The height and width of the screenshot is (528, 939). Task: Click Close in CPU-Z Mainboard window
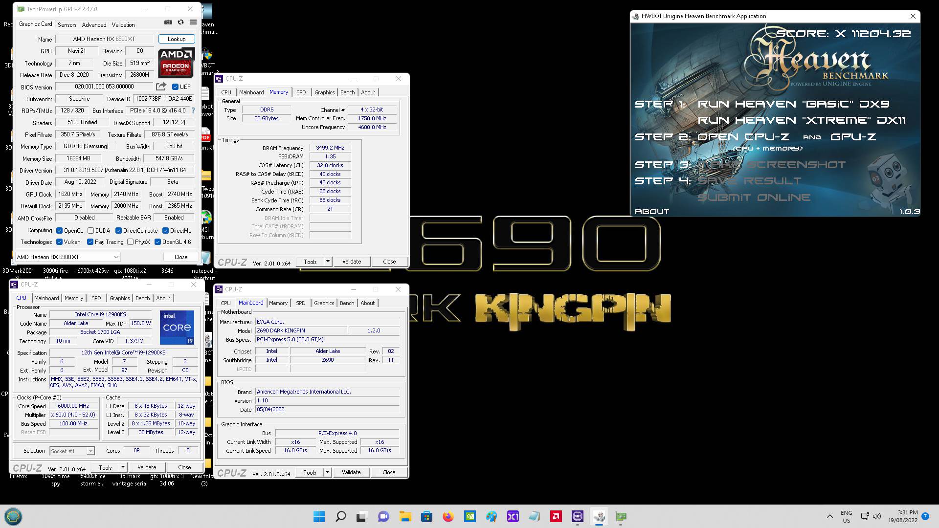389,472
